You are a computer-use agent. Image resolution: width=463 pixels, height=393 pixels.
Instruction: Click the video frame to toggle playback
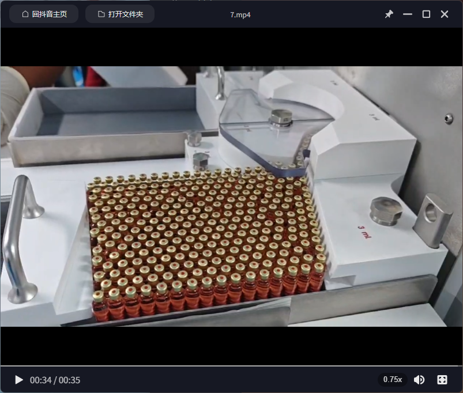[232, 196]
